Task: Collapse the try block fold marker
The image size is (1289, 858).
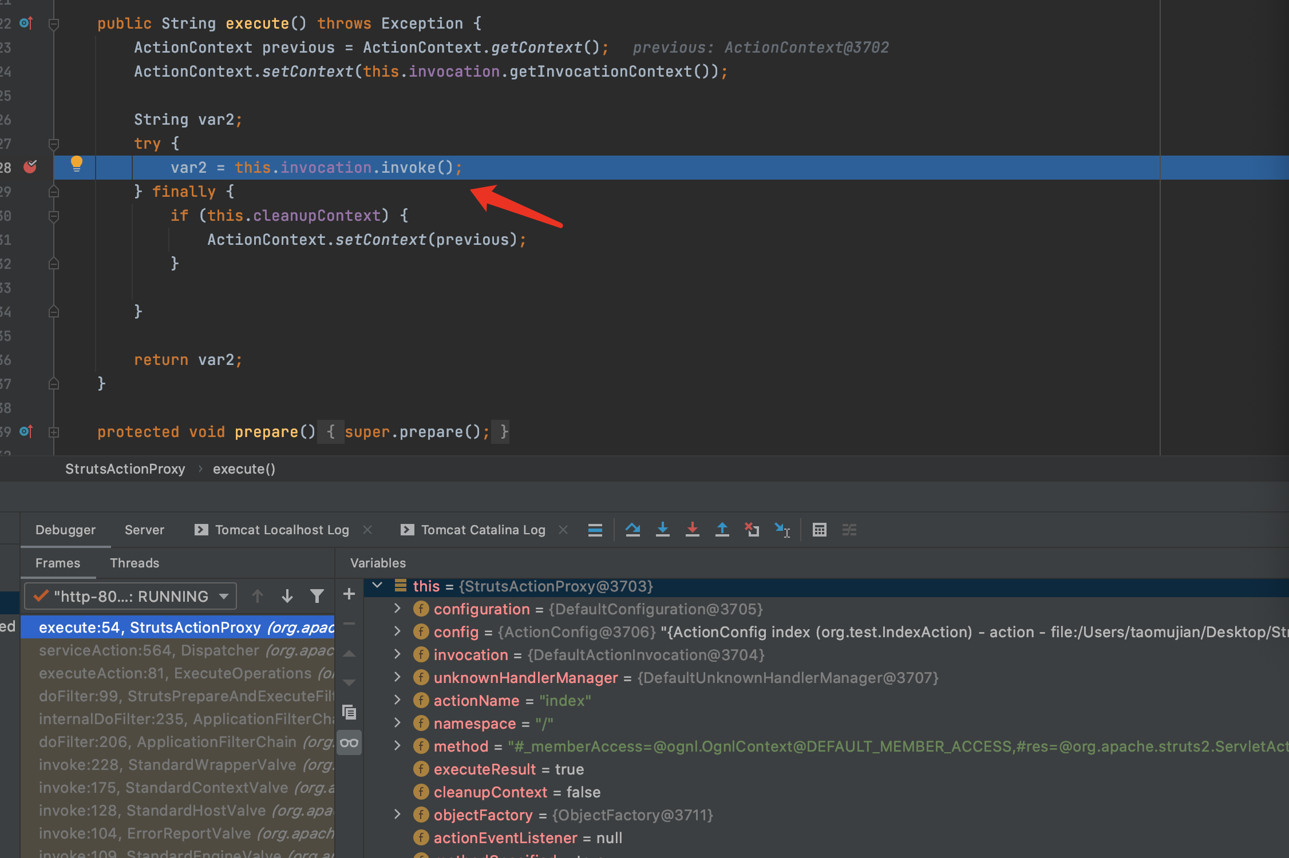Action: point(54,144)
